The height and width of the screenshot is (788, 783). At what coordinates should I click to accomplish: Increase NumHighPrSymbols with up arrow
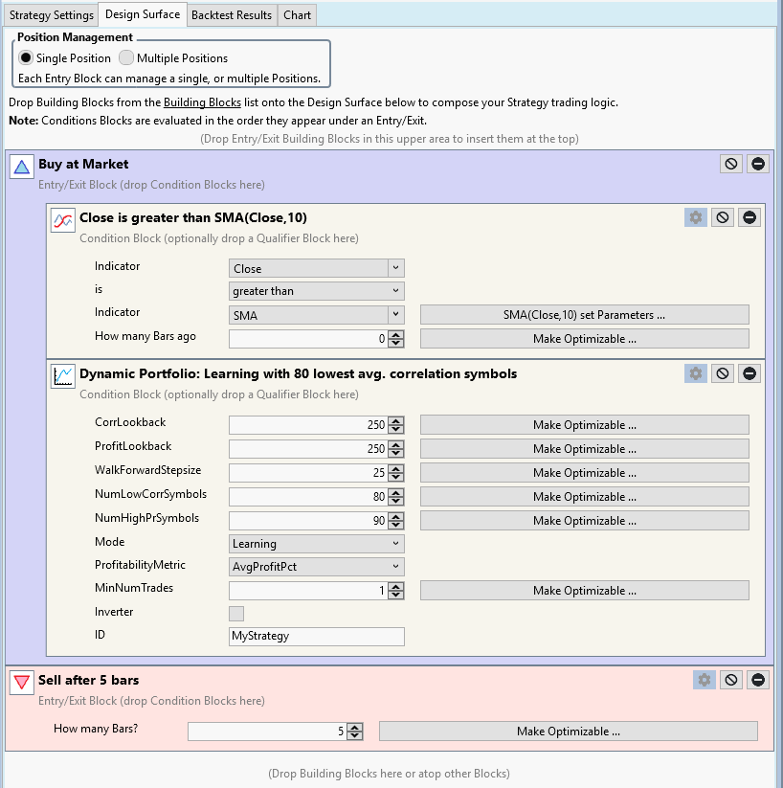coord(396,517)
